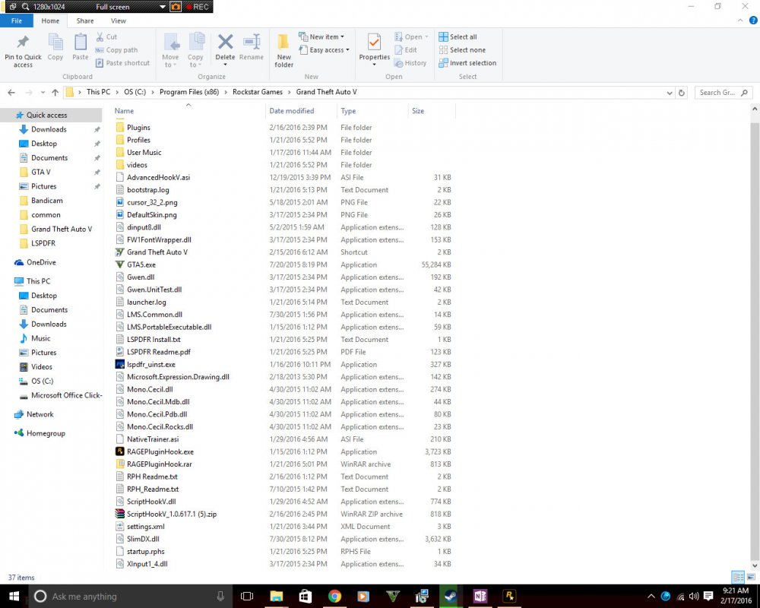Switch to Large icons view
Screen dimensions: 760x608
point(751,577)
